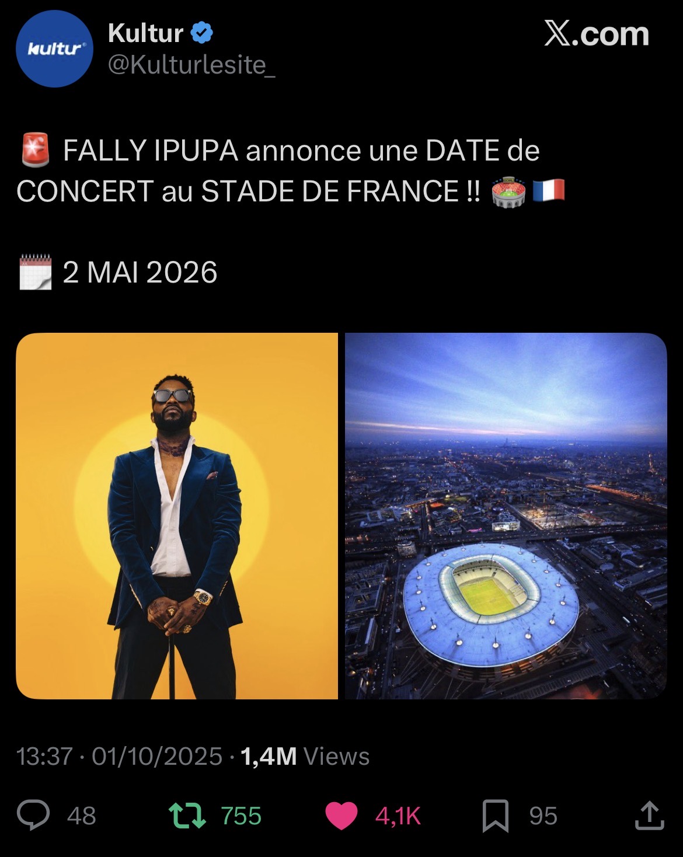
Task: Click the Kultur display name
Action: pos(146,33)
